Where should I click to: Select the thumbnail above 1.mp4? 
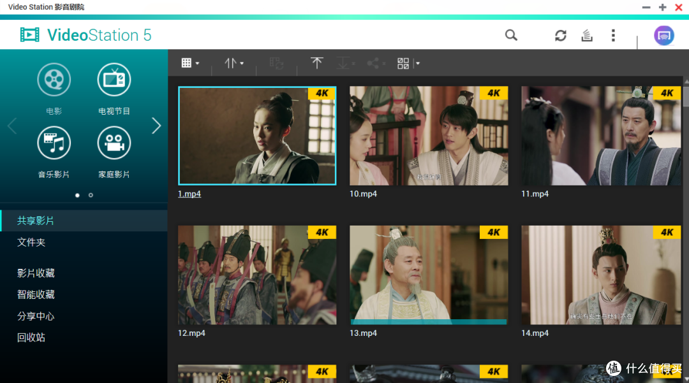coord(257,136)
